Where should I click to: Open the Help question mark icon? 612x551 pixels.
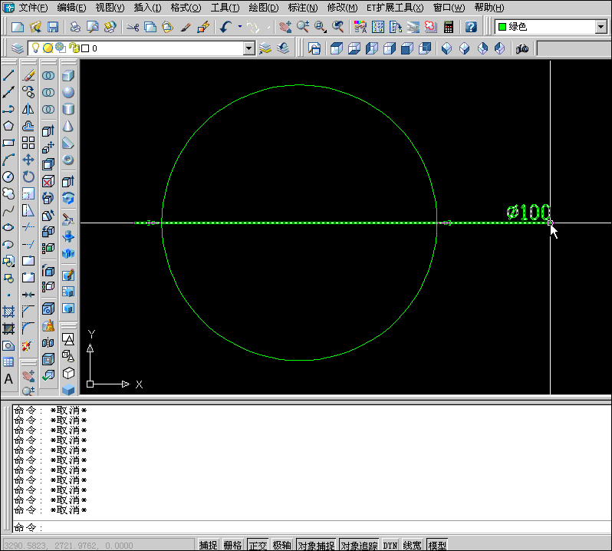(x=471, y=27)
